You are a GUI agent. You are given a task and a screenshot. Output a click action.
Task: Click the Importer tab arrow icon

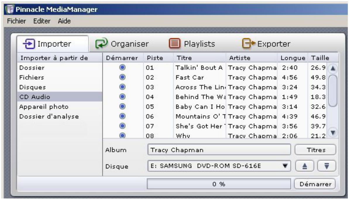click(29, 44)
